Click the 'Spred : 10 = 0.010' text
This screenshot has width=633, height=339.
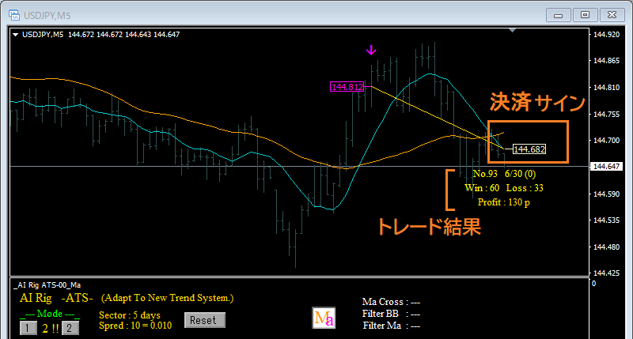135,326
